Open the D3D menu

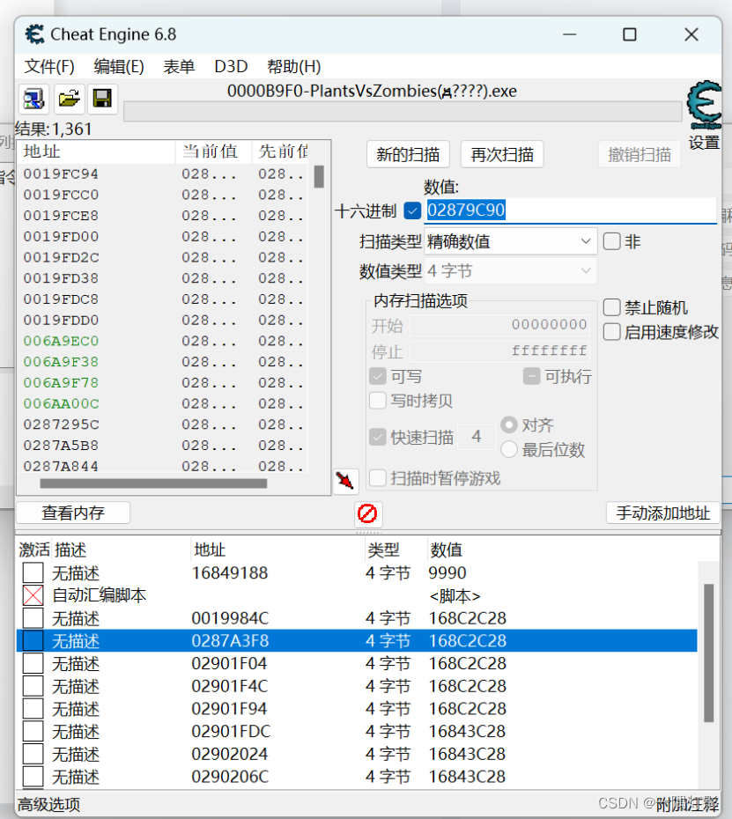231,67
